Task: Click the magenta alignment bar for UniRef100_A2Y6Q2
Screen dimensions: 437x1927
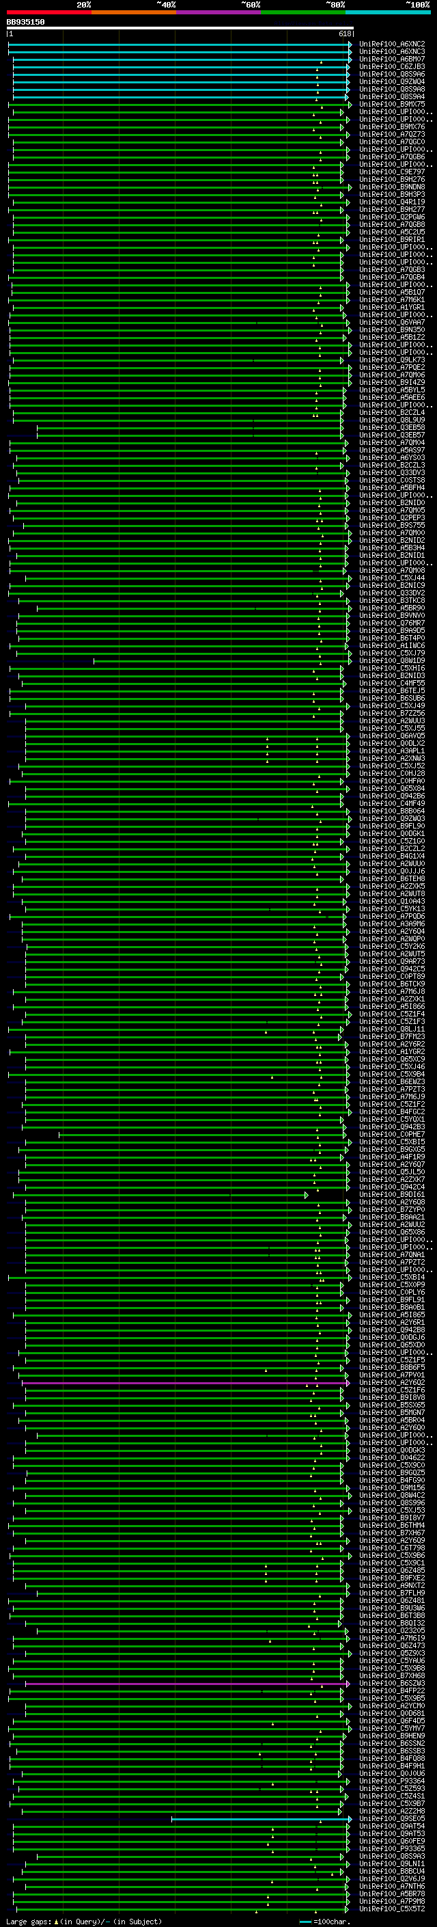Action: point(187,1383)
